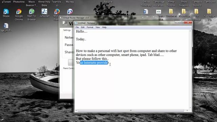217x122 pixels.
Task: Select the CamStudio shortcut label
Action: tap(210, 2)
